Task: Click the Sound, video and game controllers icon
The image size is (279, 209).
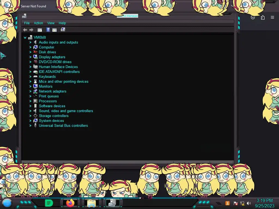Action: [x=35, y=111]
